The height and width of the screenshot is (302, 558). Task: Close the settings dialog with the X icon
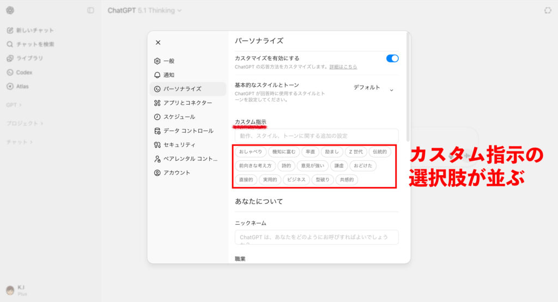tap(158, 43)
